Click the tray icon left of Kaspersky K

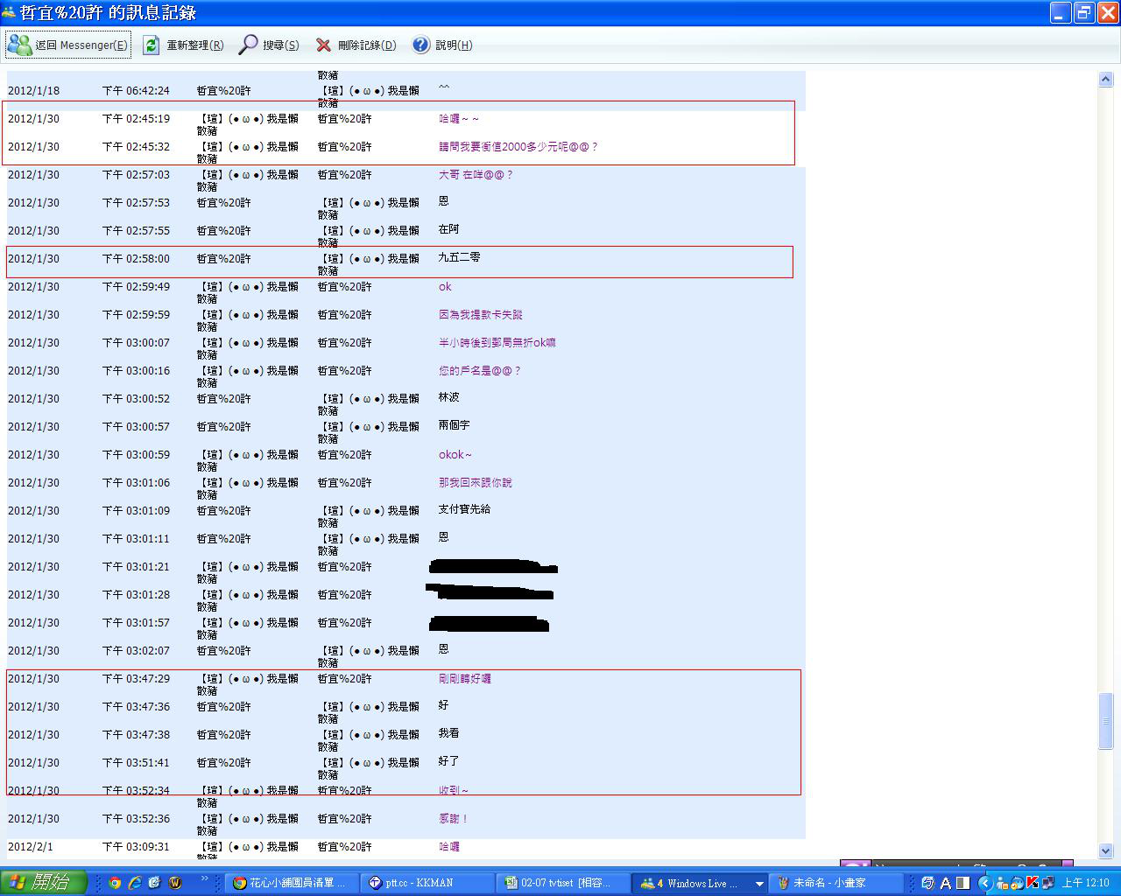coord(1017,883)
